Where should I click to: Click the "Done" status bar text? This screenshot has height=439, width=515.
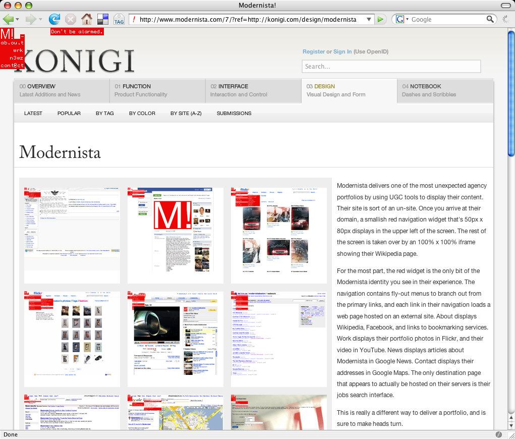pyautogui.click(x=11, y=434)
